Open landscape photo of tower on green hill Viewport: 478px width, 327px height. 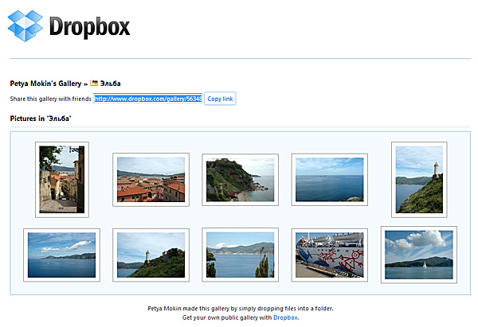(x=151, y=255)
